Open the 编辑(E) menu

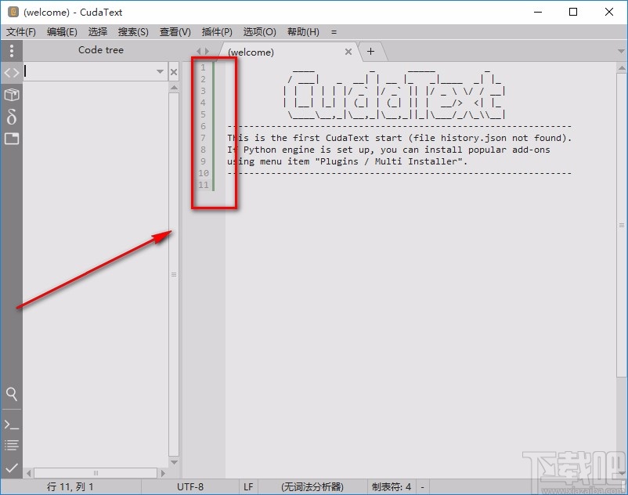[x=62, y=31]
